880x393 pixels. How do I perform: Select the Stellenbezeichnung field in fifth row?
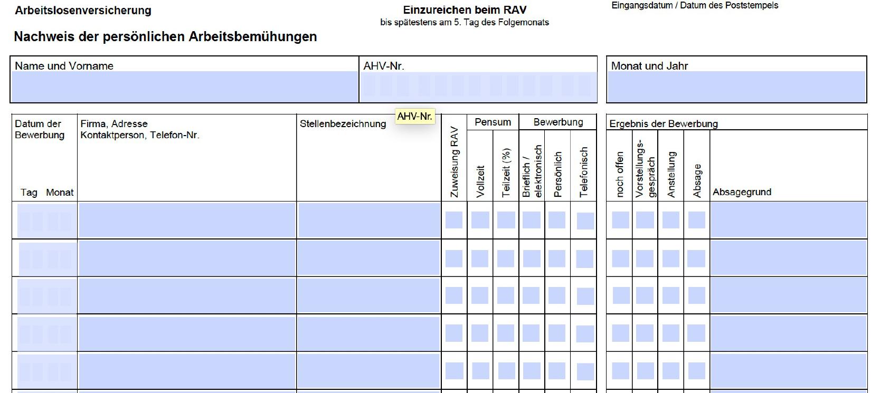(369, 371)
